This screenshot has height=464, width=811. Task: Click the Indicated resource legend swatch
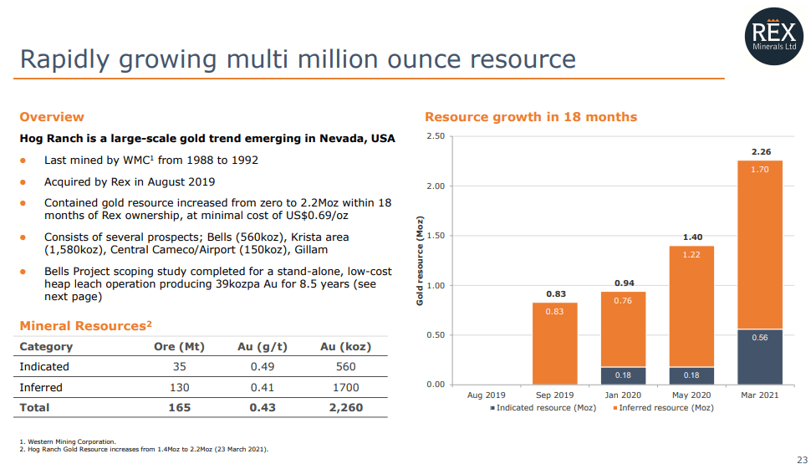492,408
